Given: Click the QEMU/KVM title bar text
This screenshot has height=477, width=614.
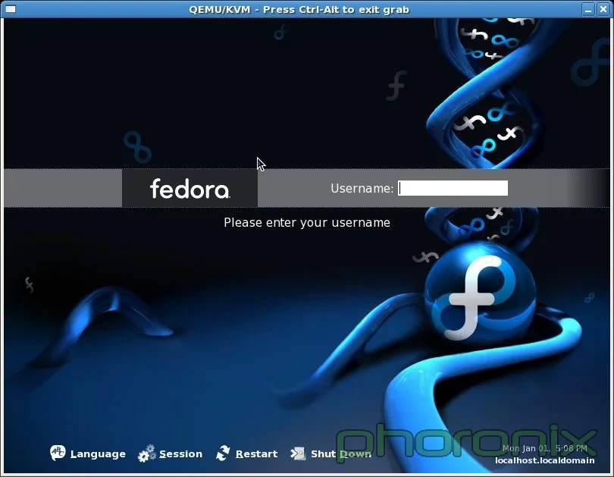Looking at the screenshot, I should (x=299, y=9).
